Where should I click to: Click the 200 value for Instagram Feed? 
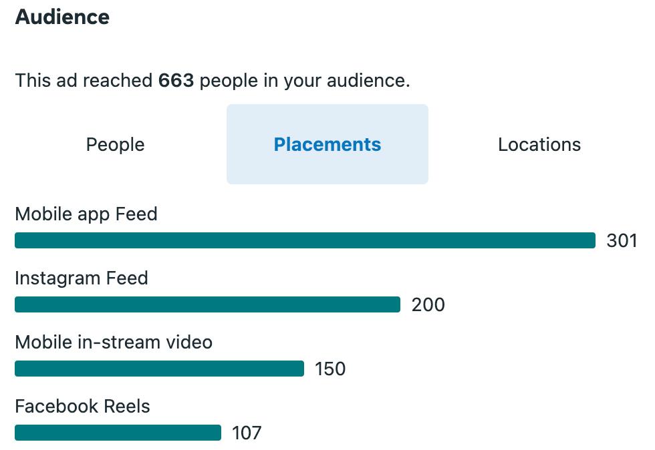pyautogui.click(x=428, y=304)
